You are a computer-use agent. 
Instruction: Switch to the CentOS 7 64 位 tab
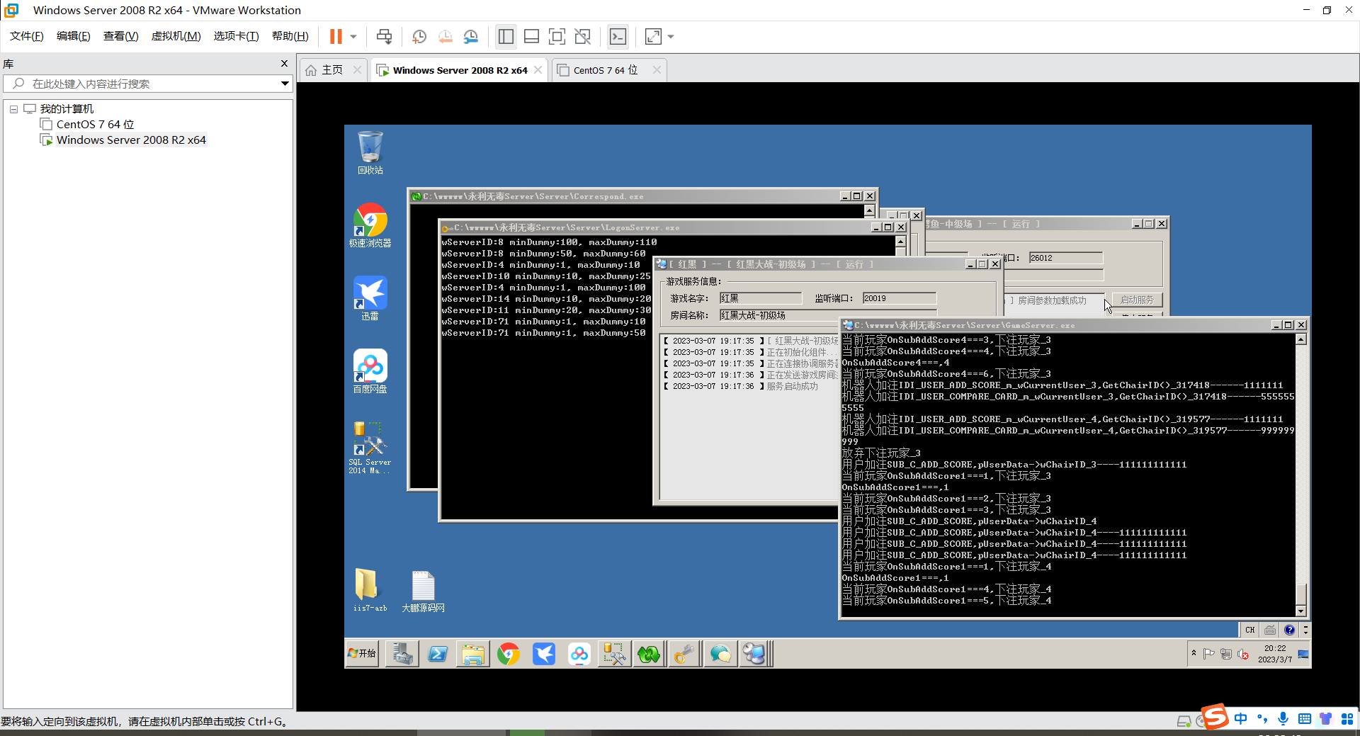pos(605,70)
